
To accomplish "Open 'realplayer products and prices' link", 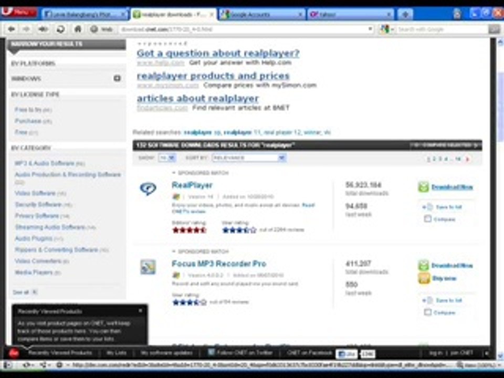I will [213, 76].
